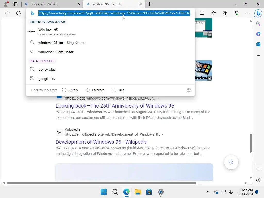Toggle the split screen icon
264x198 pixels.
point(202,13)
